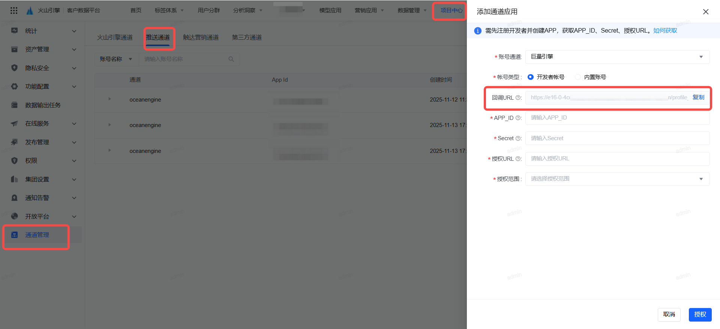
Task: Focus the APP_ID input field
Action: (x=617, y=118)
